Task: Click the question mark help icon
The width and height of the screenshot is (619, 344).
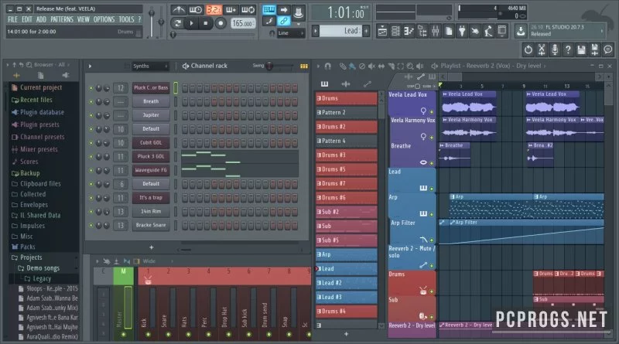Action: click(x=568, y=49)
